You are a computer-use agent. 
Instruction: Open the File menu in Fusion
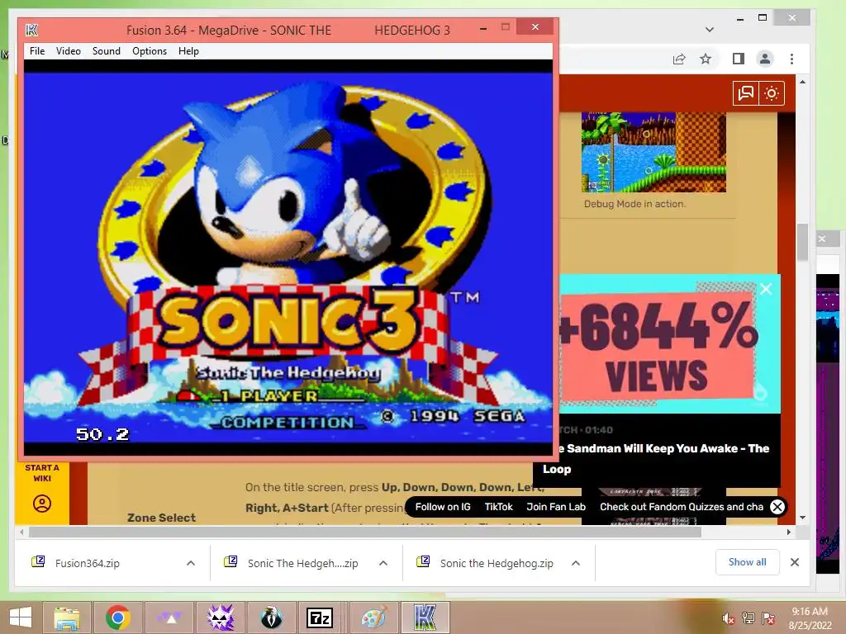tap(37, 51)
